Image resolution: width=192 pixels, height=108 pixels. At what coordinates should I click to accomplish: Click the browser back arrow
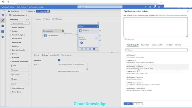pos(3,2)
